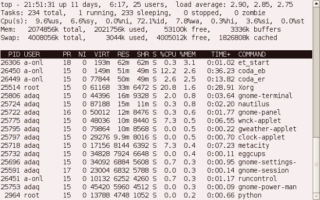
Task: Select the python command text
Action: pos(250,195)
